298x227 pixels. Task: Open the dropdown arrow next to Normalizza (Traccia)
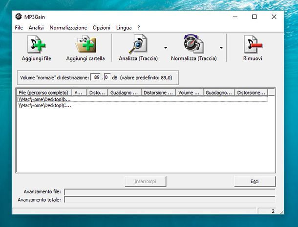coord(221,48)
